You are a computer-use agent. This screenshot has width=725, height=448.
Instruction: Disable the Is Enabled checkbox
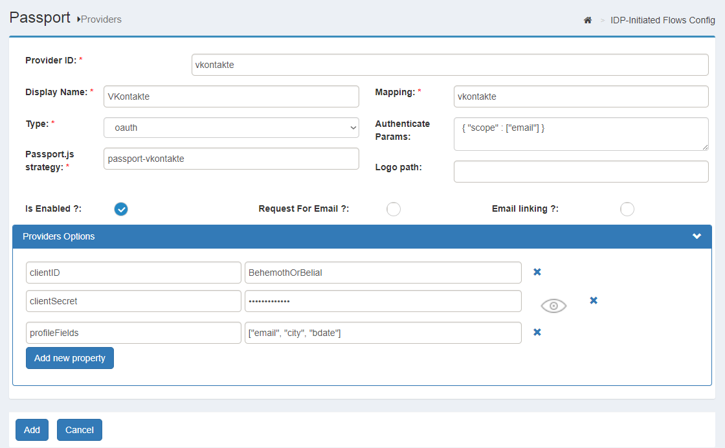pyautogui.click(x=121, y=209)
